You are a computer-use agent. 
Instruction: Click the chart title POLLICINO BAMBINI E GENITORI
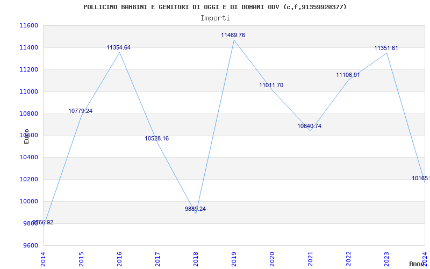point(215,7)
